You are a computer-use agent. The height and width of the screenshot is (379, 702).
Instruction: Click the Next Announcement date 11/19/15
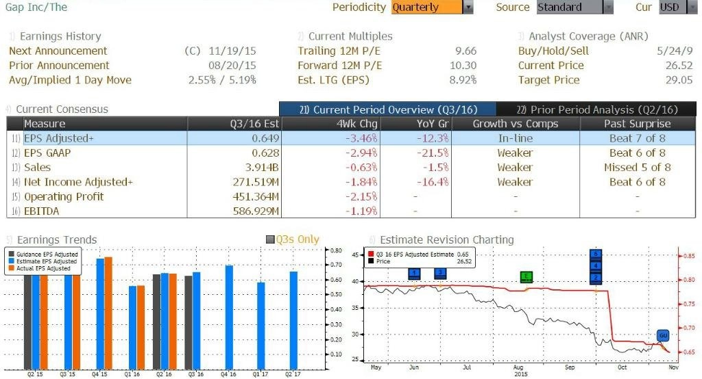pyautogui.click(x=232, y=51)
